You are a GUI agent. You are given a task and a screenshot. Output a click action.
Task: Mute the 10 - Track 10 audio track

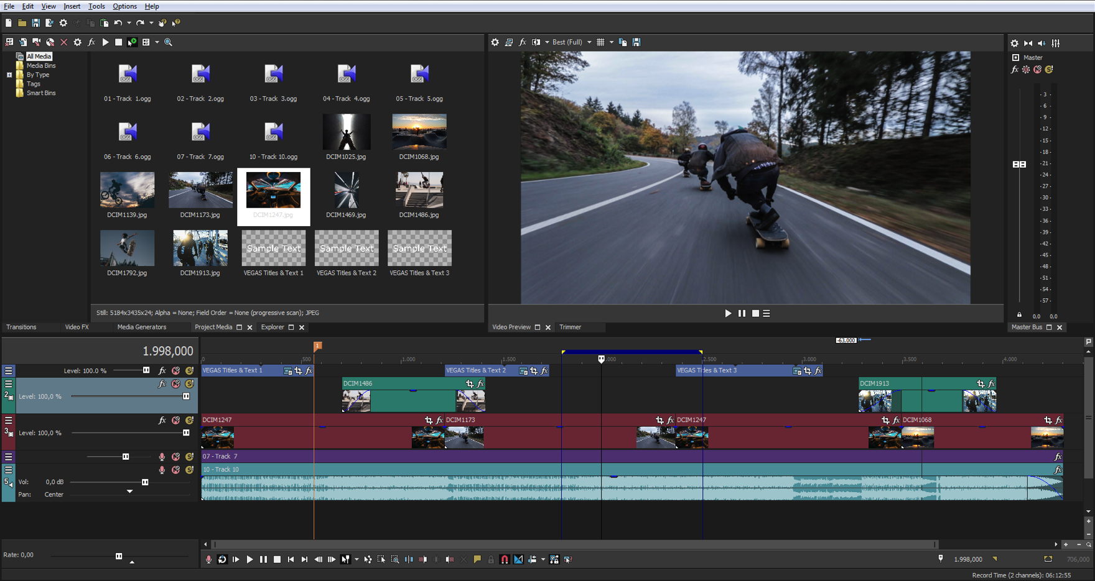[x=176, y=470]
